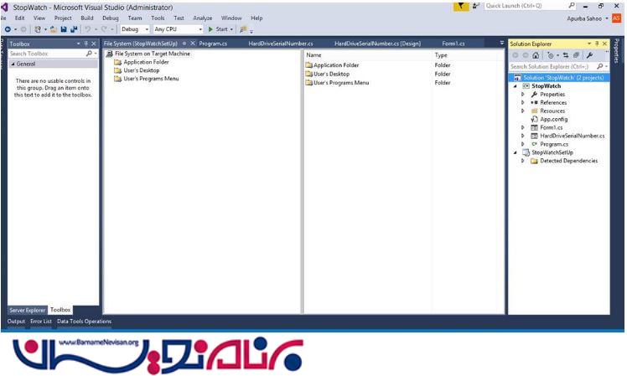Toggle pin on File System tab
This screenshot has height=376, width=627.
coord(184,44)
